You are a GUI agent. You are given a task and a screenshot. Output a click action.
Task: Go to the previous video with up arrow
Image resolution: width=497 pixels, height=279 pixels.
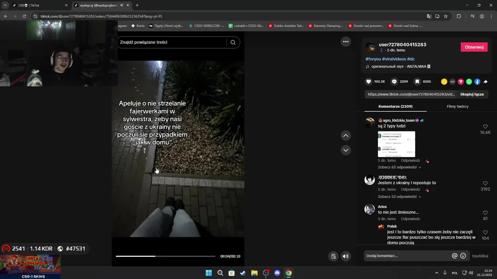point(346,136)
